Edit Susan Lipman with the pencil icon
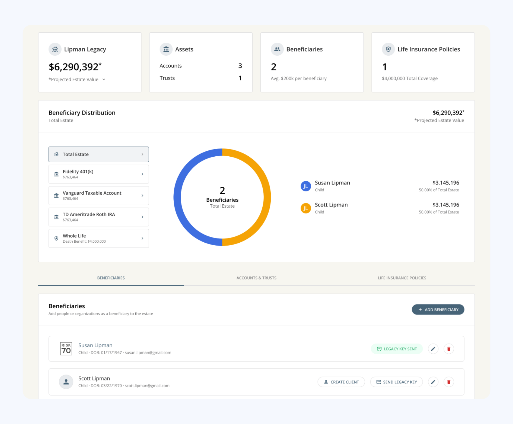Screen dimensions: 513x424 click(x=433, y=349)
